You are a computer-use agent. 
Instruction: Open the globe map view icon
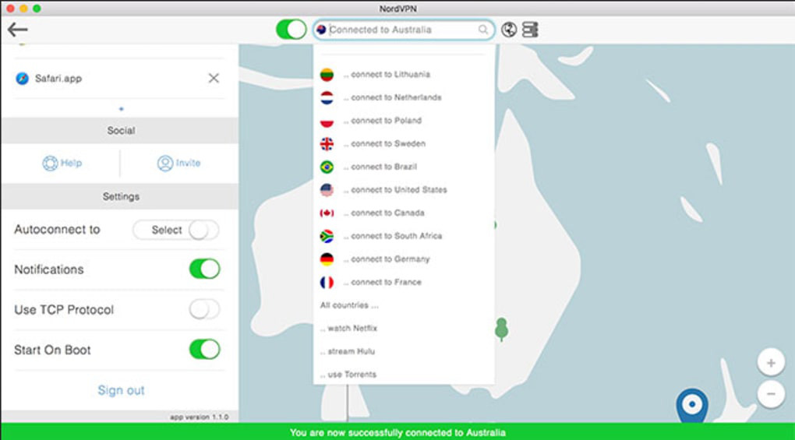[x=508, y=30]
